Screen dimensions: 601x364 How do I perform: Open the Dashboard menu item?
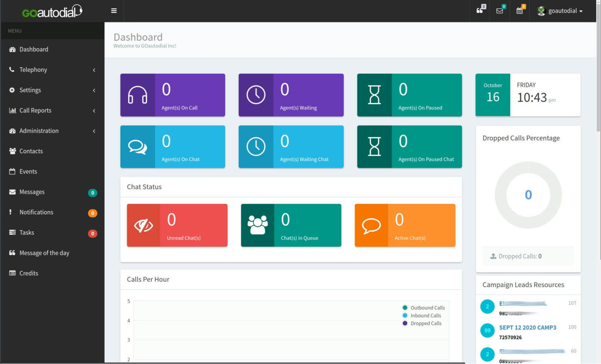click(x=34, y=49)
